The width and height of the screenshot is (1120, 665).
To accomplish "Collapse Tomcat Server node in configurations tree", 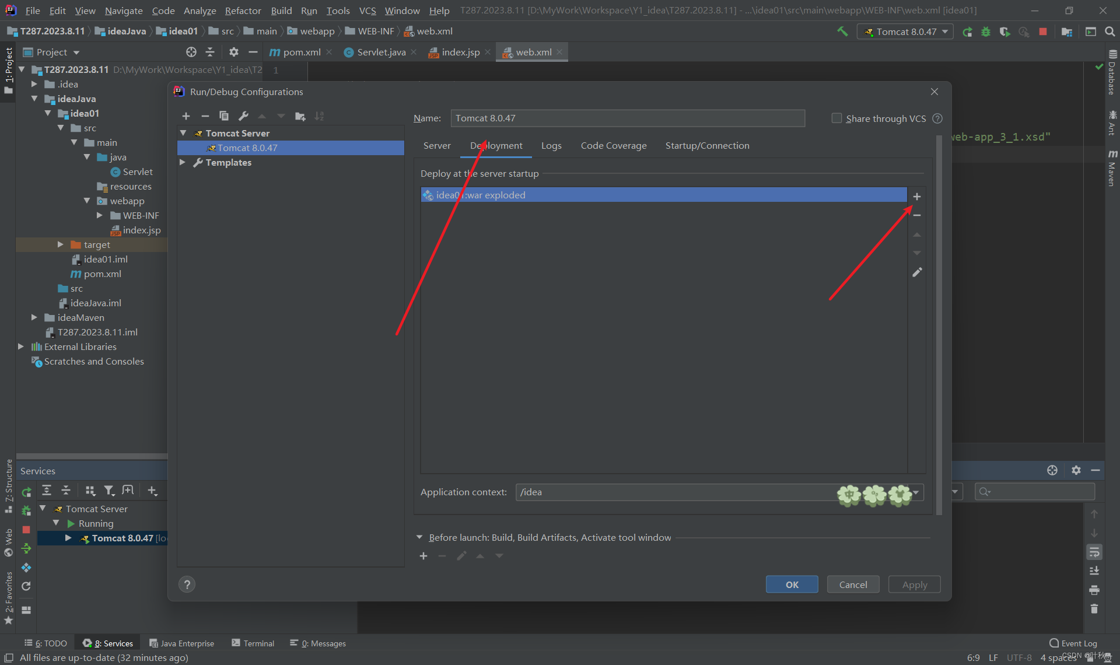I will (x=184, y=133).
